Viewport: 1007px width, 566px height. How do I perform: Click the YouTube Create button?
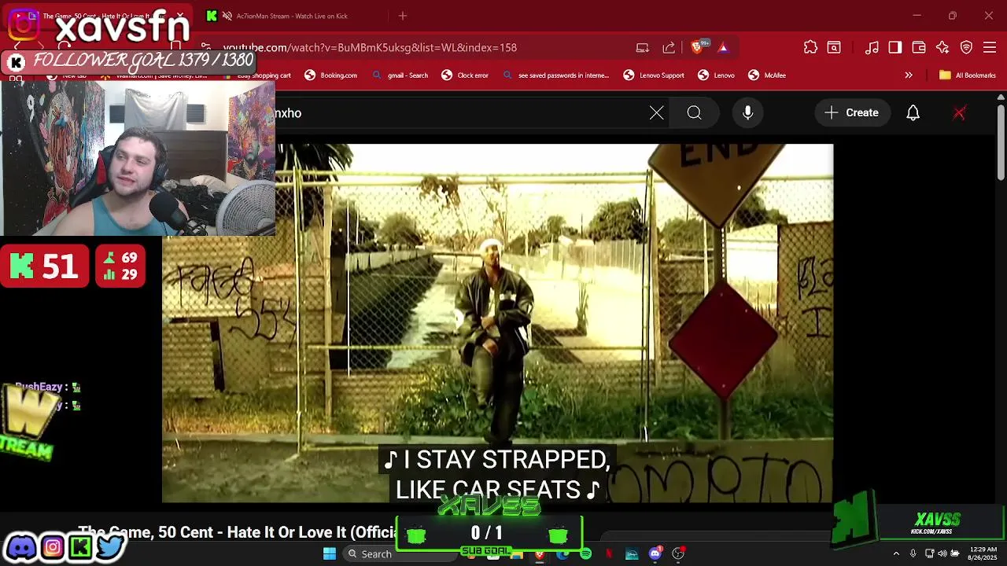point(852,112)
